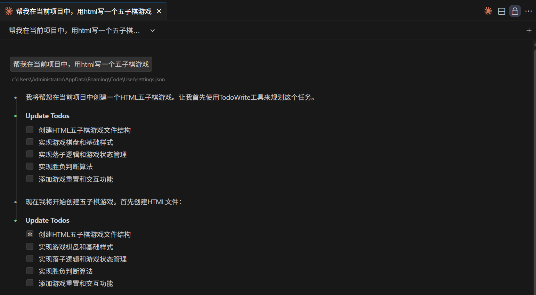
Task: Click the Claude logo icon in top-right toolbar
Action: click(x=488, y=11)
